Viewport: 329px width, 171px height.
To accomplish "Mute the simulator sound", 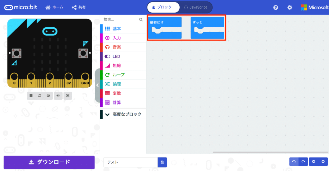I will 58,96.
